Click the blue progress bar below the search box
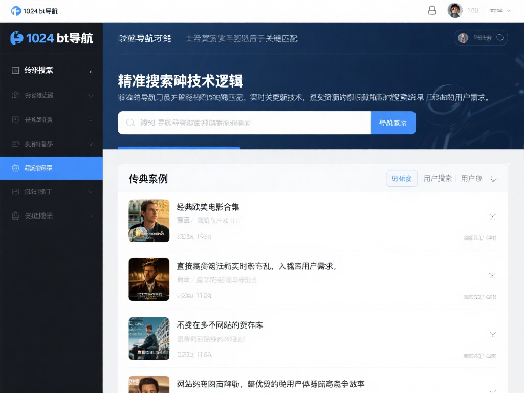This screenshot has width=524, height=393. coord(179,148)
